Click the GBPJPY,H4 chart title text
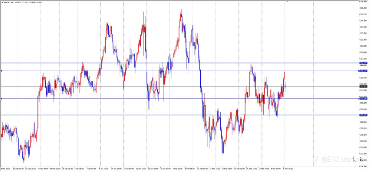Image resolution: width=369 pixels, height=172 pixels. pos(8,3)
